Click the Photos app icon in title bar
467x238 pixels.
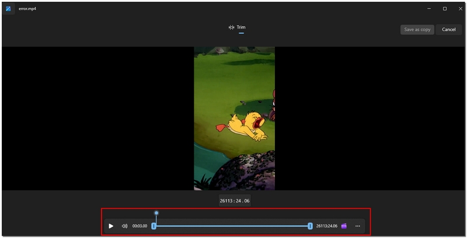(x=8, y=9)
